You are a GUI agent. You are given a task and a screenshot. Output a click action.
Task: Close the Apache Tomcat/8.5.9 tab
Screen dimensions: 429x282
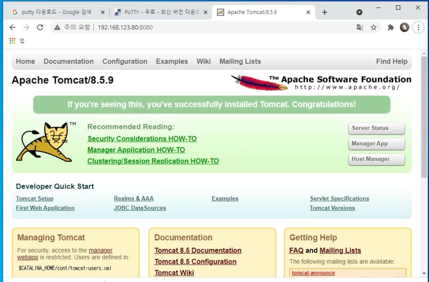(x=308, y=12)
